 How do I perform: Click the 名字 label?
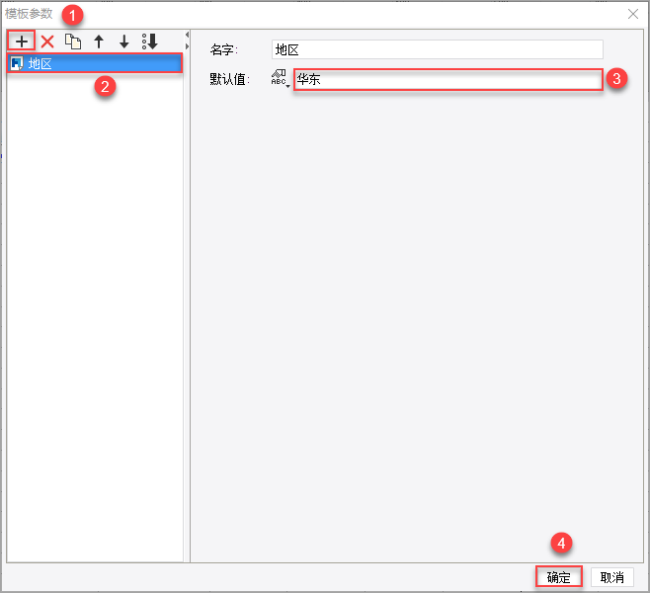223,49
